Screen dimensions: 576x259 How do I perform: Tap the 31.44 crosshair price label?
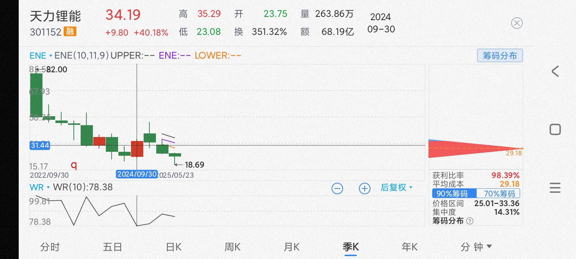point(40,145)
